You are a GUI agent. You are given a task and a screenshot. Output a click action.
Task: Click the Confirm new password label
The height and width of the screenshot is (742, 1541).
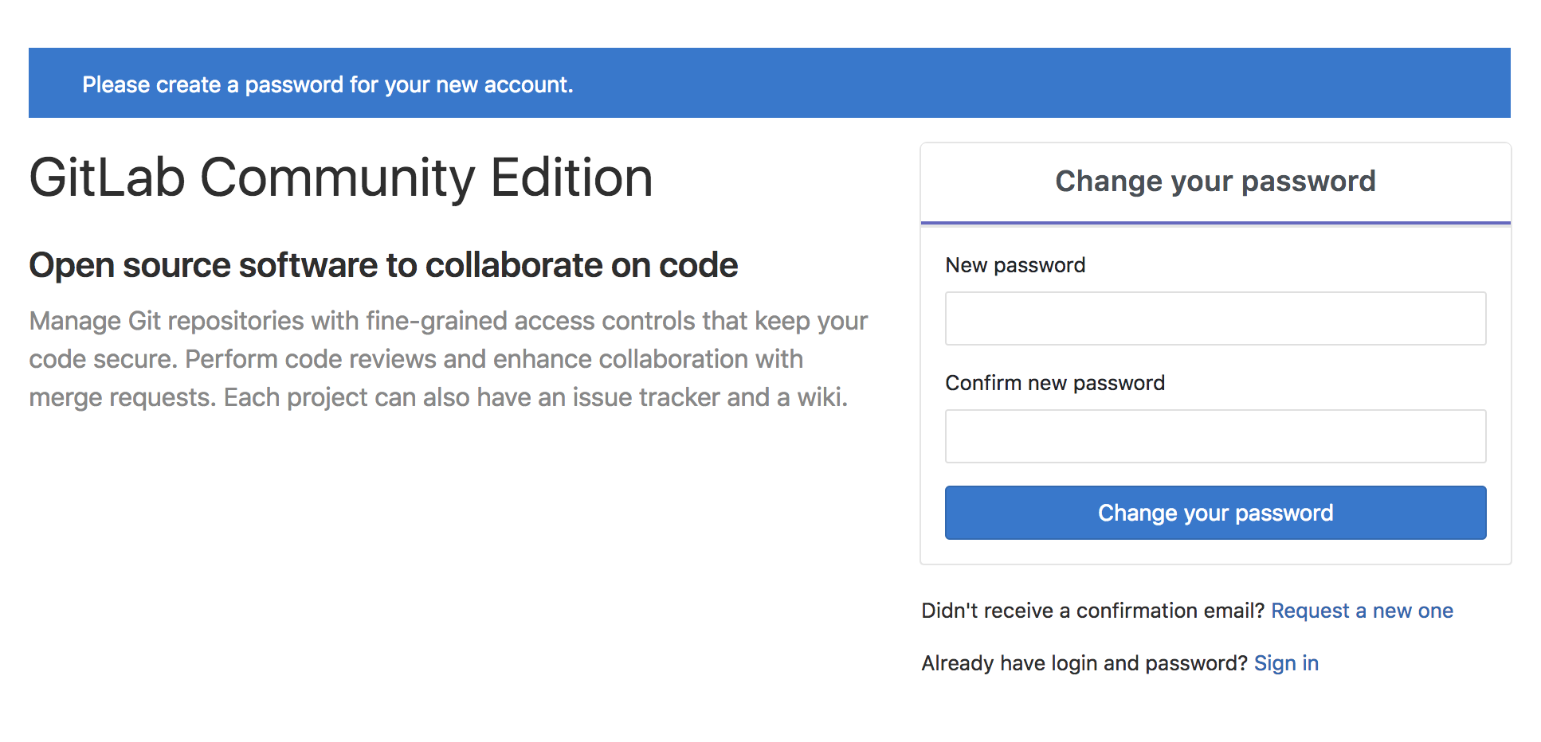coord(1055,383)
